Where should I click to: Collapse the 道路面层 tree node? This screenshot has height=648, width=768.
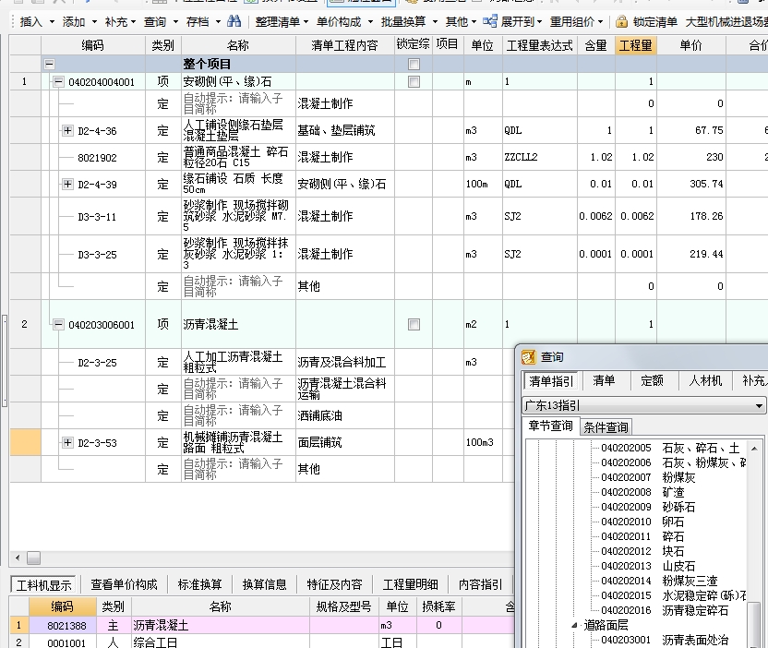(x=574, y=626)
